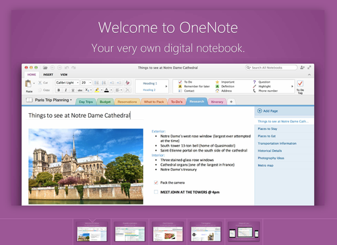This screenshot has height=245, width=337.
Task: Open the alignment dropdown arrow
Action: pos(121,90)
